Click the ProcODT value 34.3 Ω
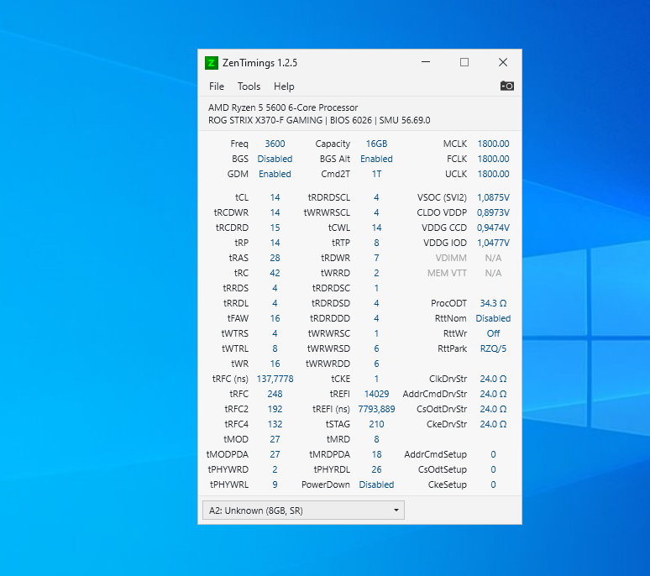Viewport: 650px width, 576px height. 493,303
